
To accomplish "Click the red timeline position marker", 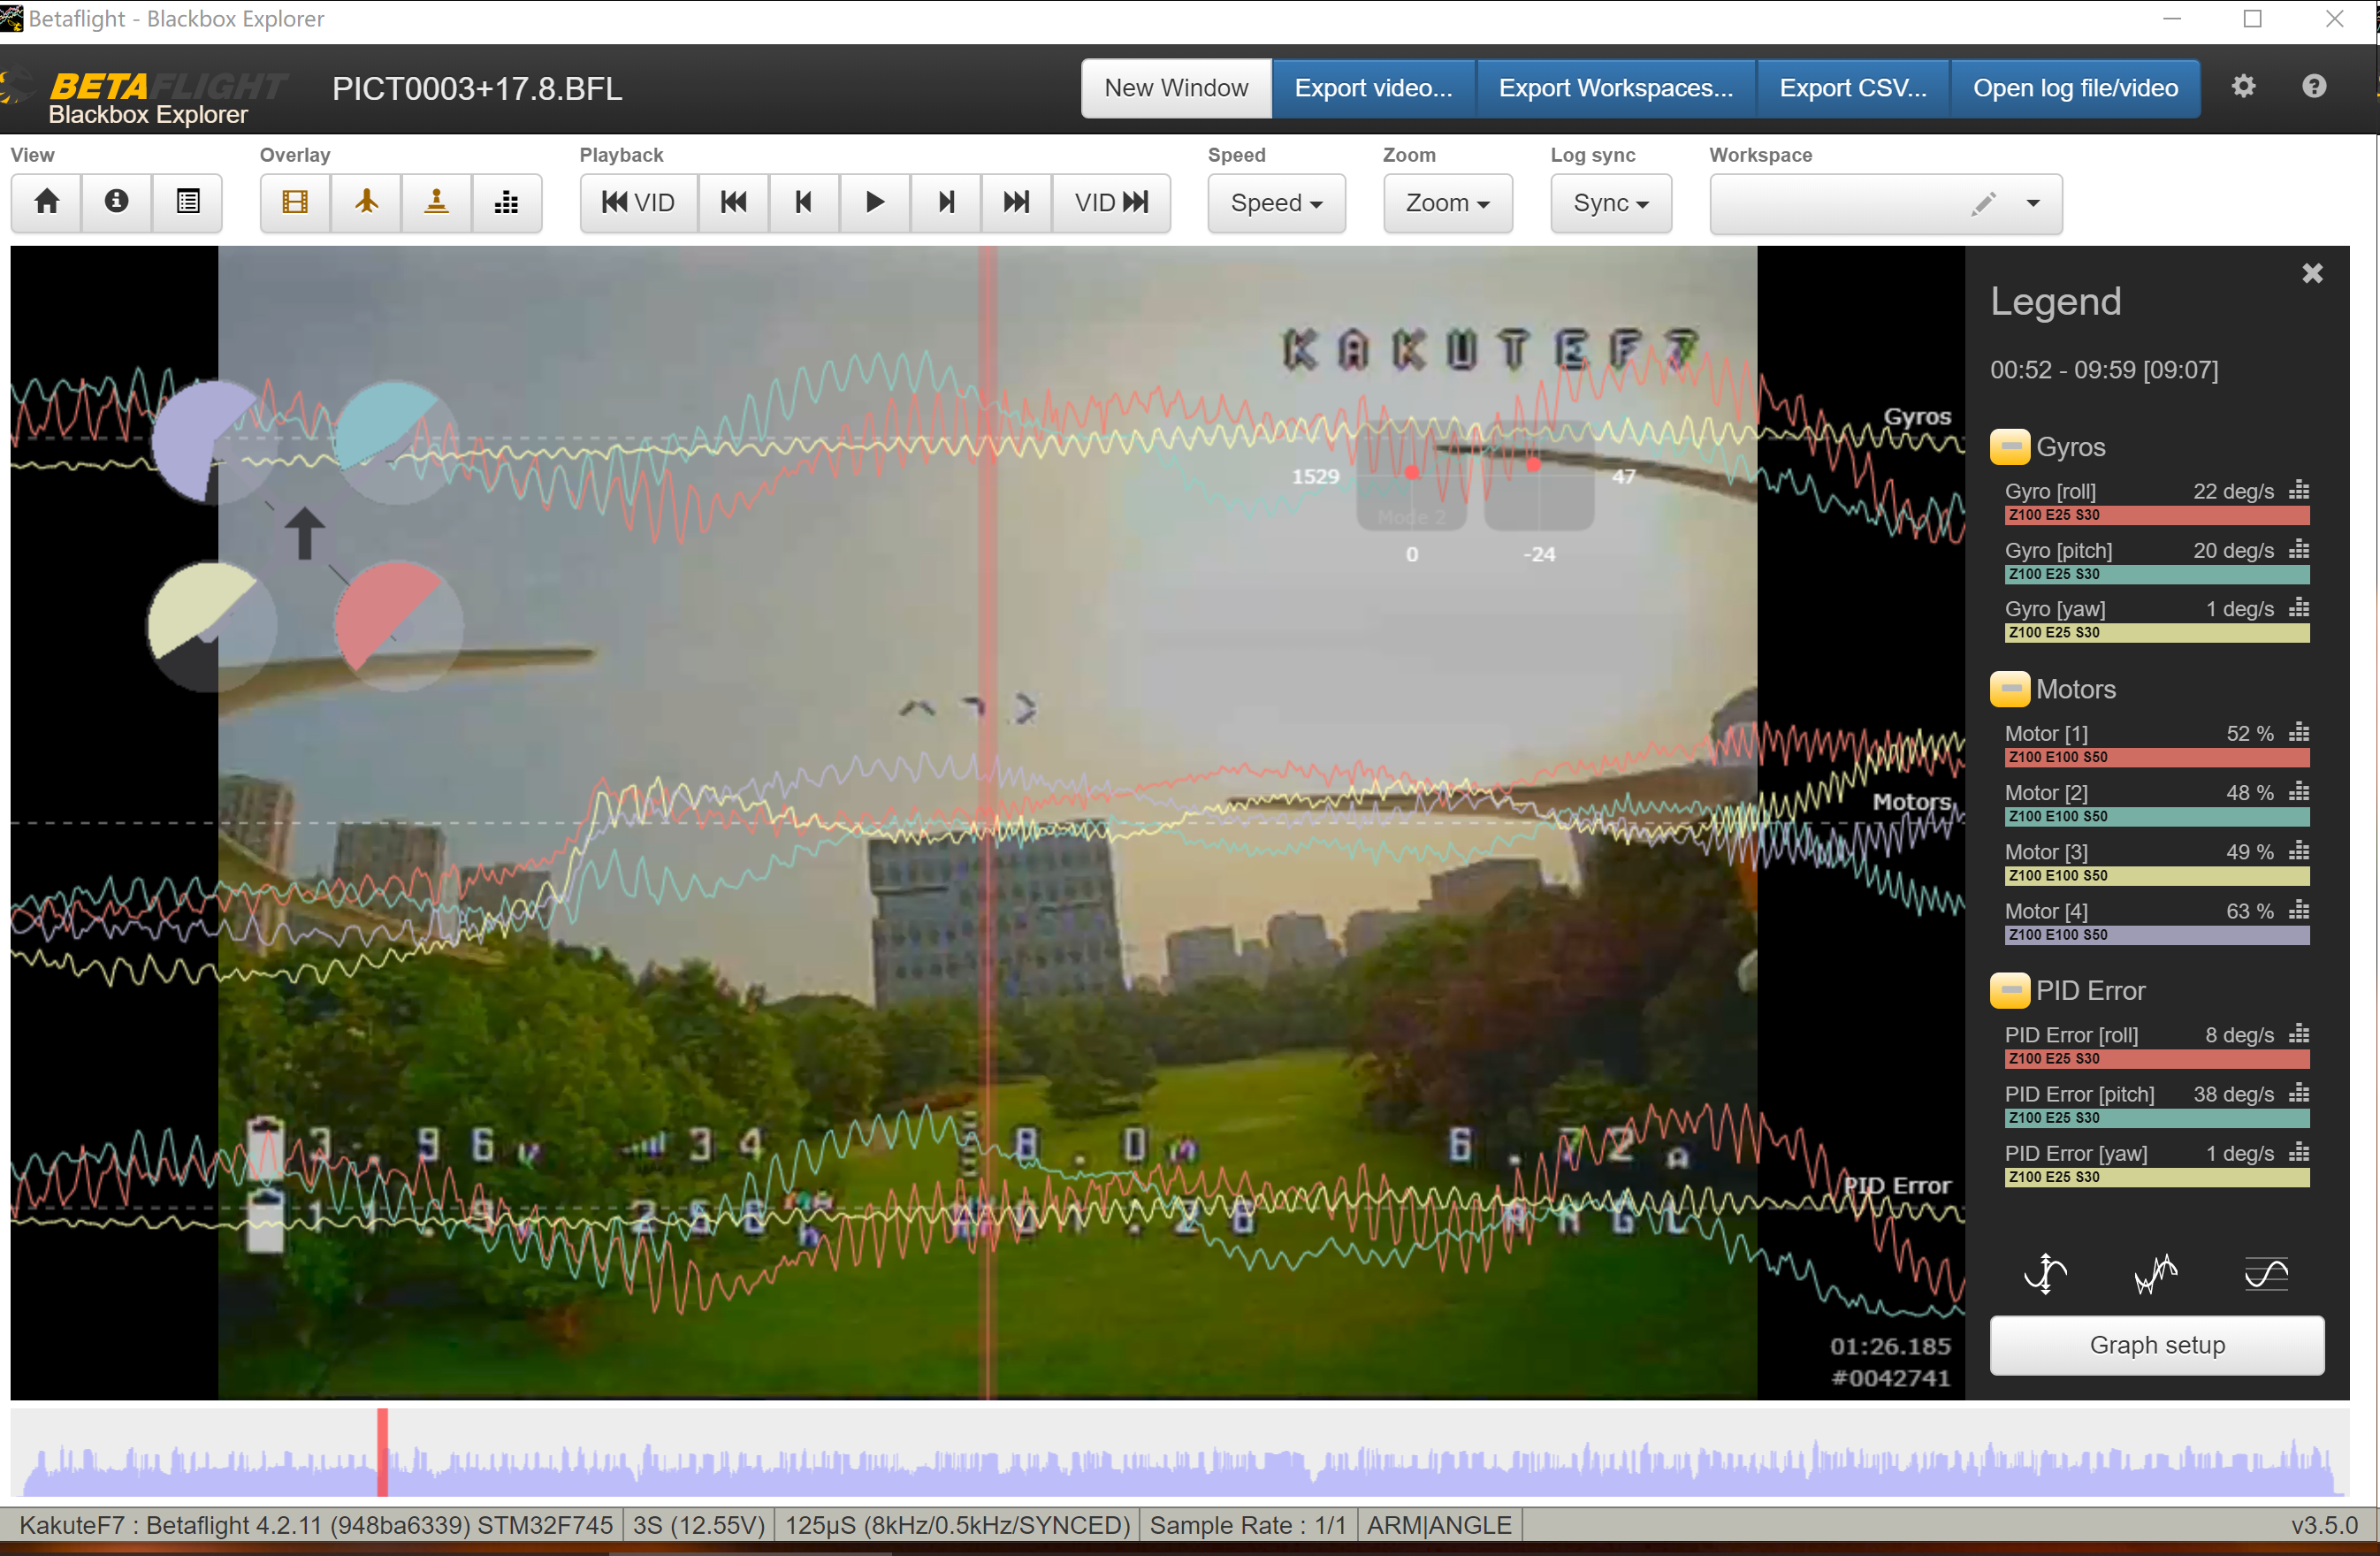I will click(382, 1452).
